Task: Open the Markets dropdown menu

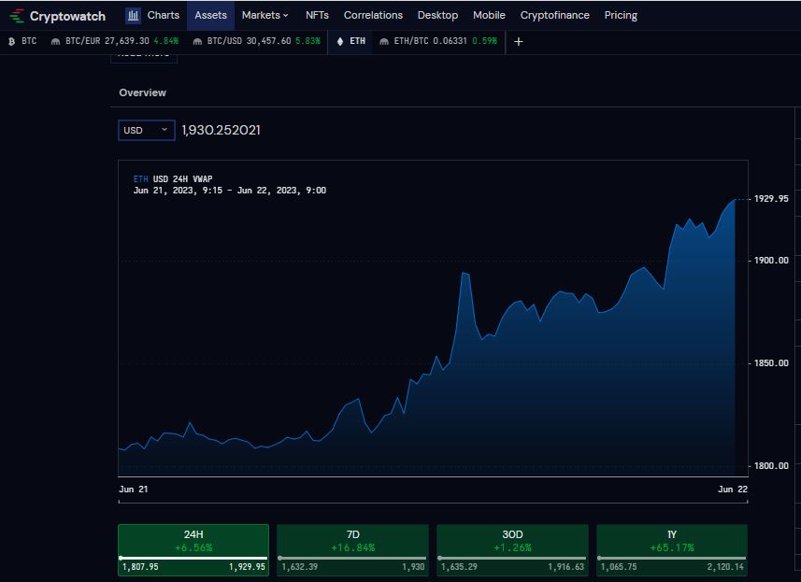Action: click(x=265, y=15)
